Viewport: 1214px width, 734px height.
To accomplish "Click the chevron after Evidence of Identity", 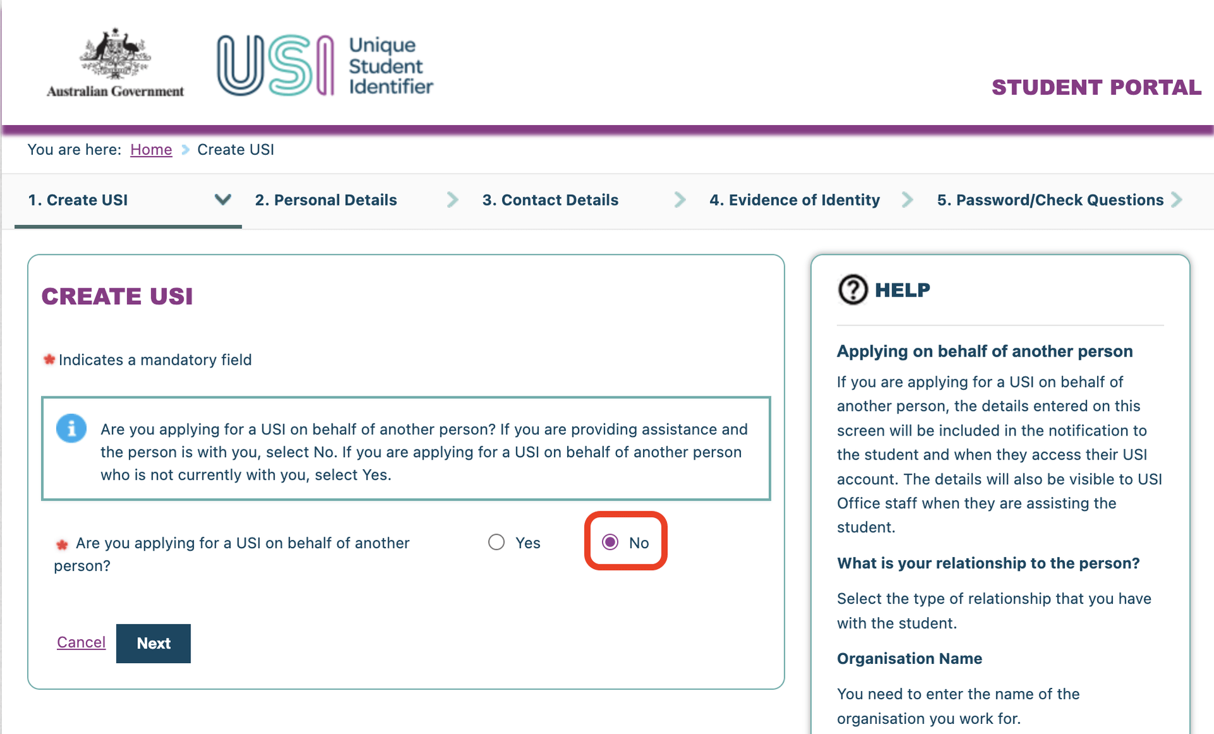I will 907,200.
